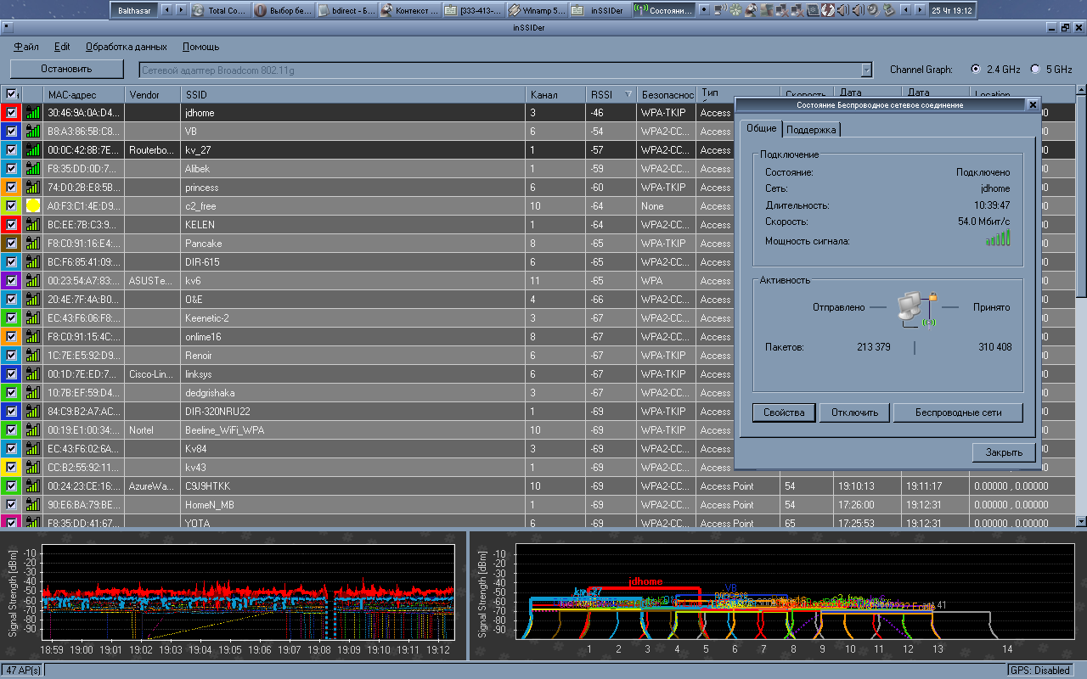Open Winamp from the taskbar

(x=538, y=10)
